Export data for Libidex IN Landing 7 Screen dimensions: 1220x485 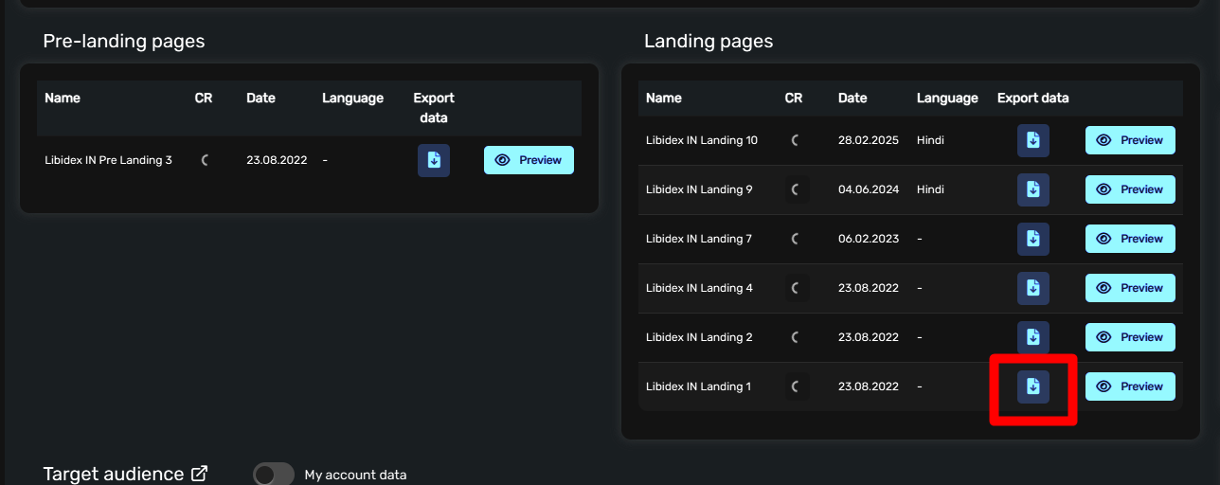pos(1033,239)
